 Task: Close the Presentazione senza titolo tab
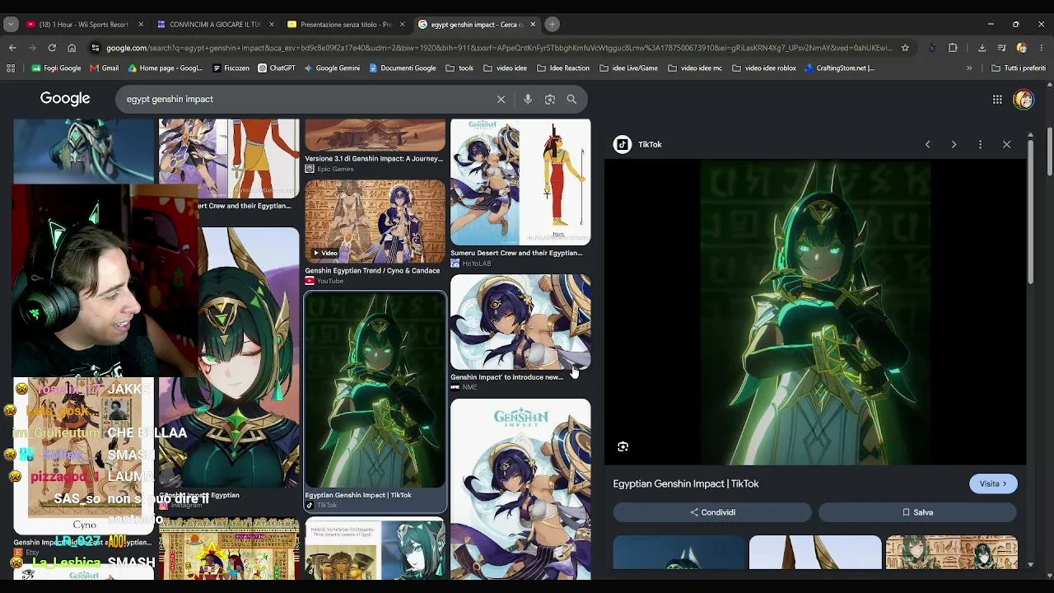click(402, 24)
